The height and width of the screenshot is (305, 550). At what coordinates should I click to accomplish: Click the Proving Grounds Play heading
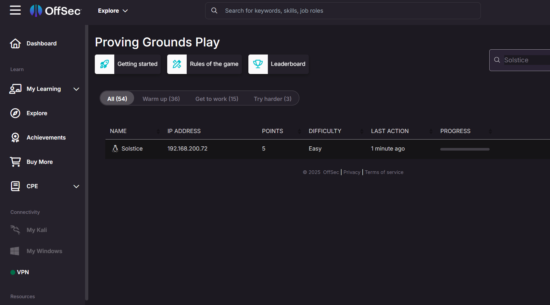[x=157, y=42]
